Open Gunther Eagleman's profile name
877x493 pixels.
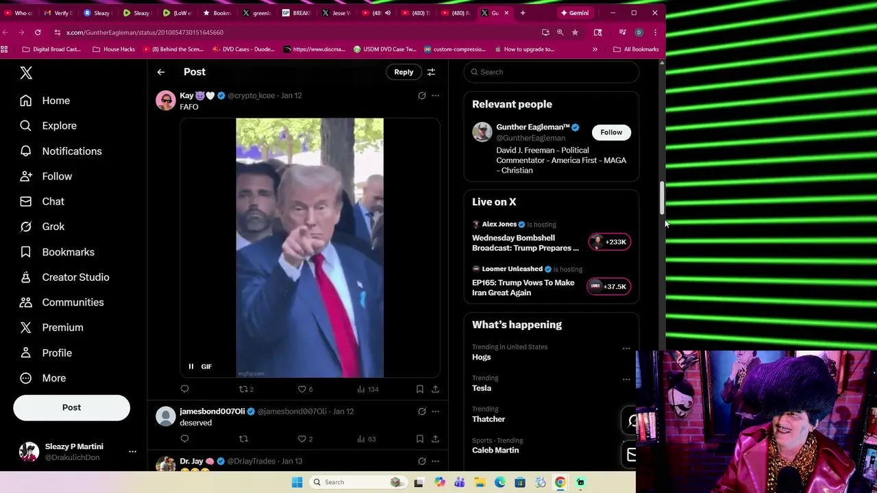point(533,127)
